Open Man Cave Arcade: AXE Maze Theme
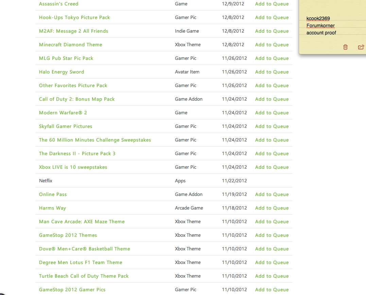Screen dimensions: 366x295 click(82, 222)
